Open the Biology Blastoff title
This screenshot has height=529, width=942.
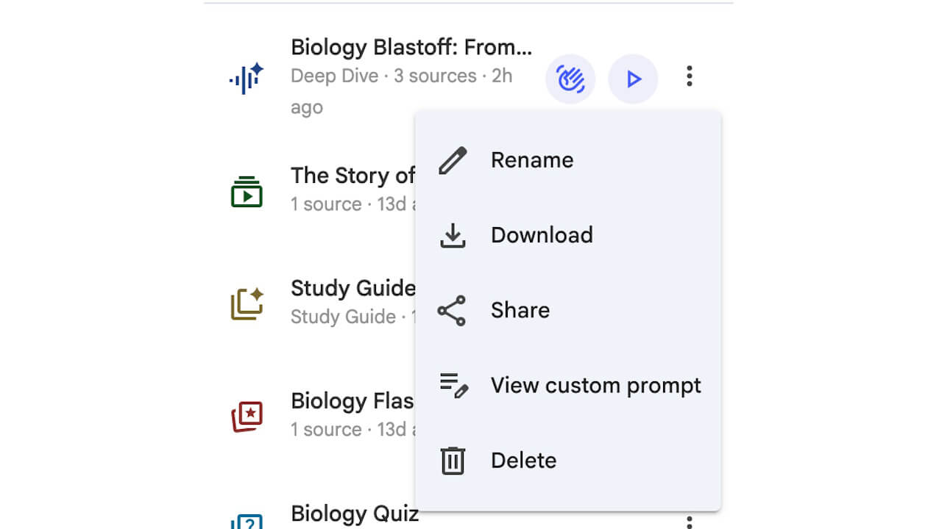(x=411, y=47)
